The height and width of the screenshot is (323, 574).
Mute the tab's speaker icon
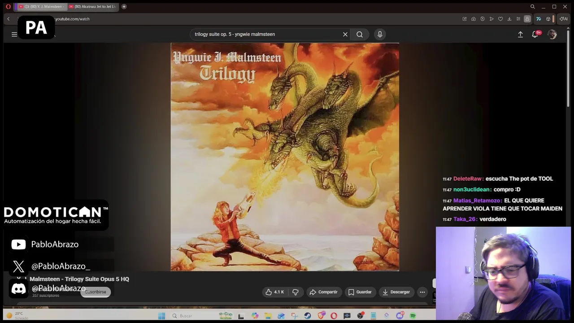(x=27, y=6)
